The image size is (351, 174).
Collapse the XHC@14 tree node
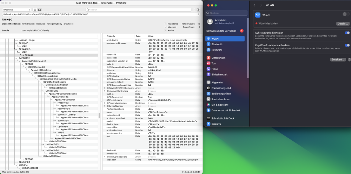[x=17, y=165]
